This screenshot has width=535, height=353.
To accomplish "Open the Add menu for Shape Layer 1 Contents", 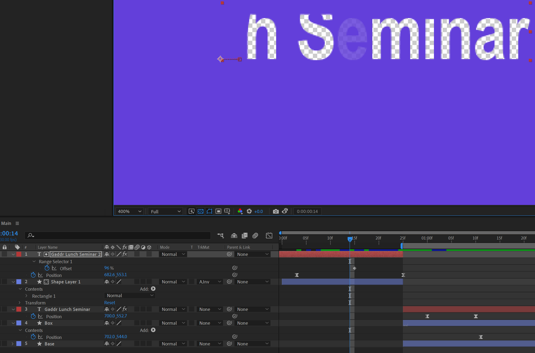I will coord(153,289).
